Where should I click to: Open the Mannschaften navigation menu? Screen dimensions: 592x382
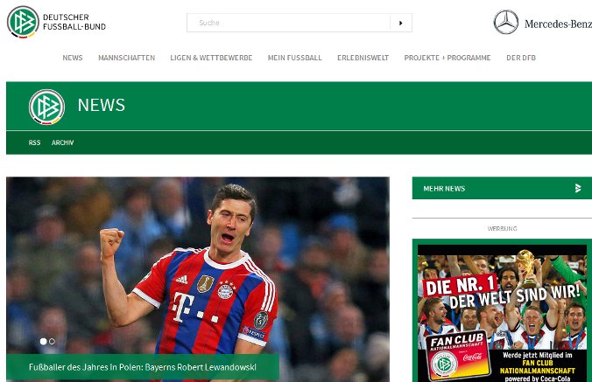(x=126, y=58)
